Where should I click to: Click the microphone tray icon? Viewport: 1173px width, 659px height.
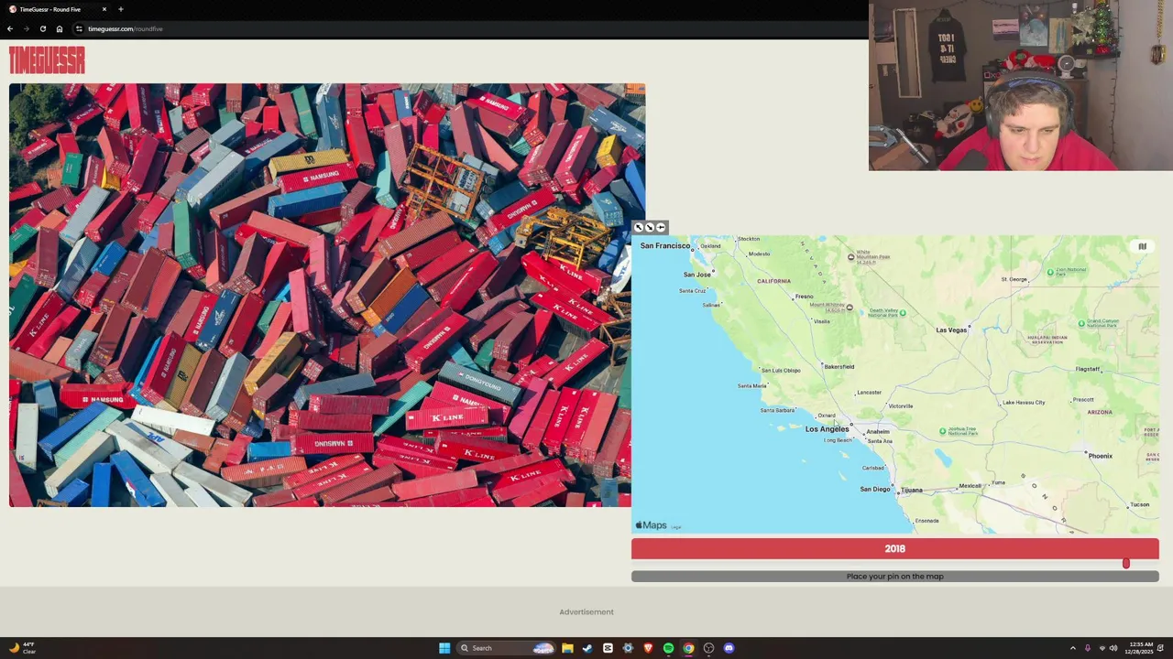pyautogui.click(x=1088, y=648)
